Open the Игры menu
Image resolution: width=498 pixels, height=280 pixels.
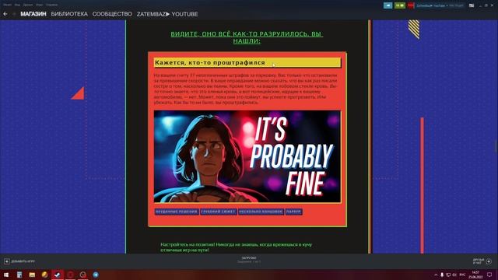click(40, 5)
